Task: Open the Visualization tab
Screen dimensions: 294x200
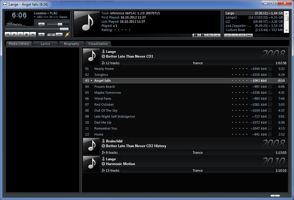Action: pyautogui.click(x=98, y=44)
